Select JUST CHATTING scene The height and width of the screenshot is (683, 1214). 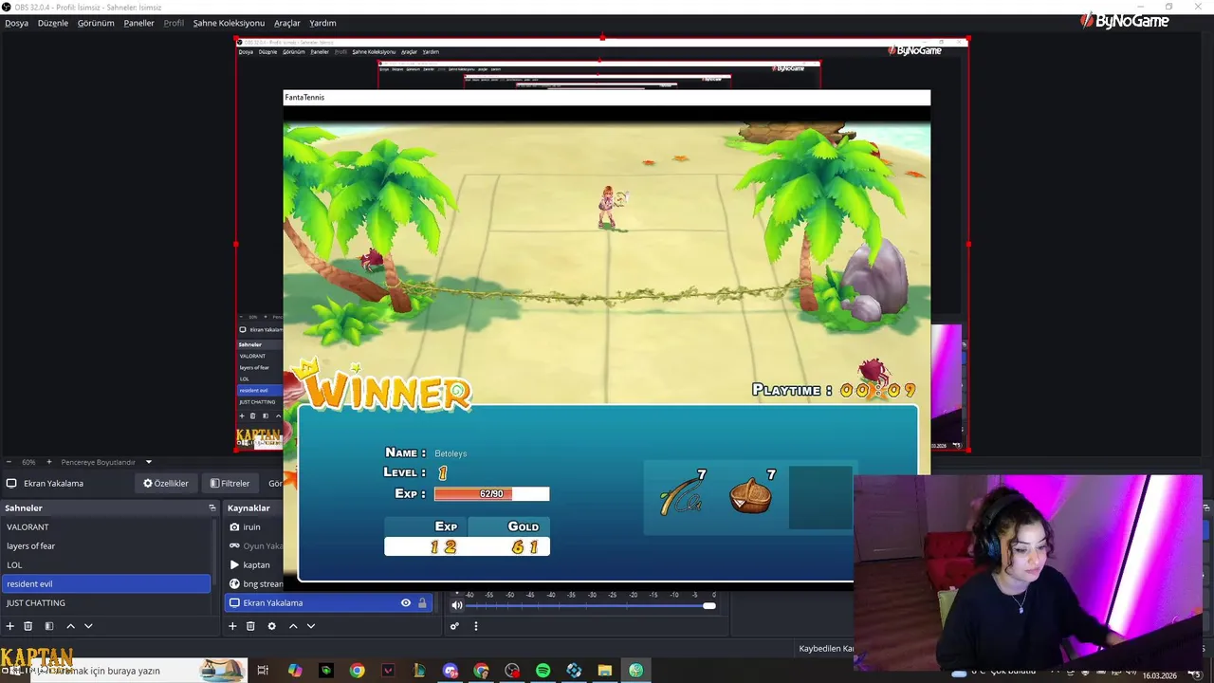click(106, 603)
